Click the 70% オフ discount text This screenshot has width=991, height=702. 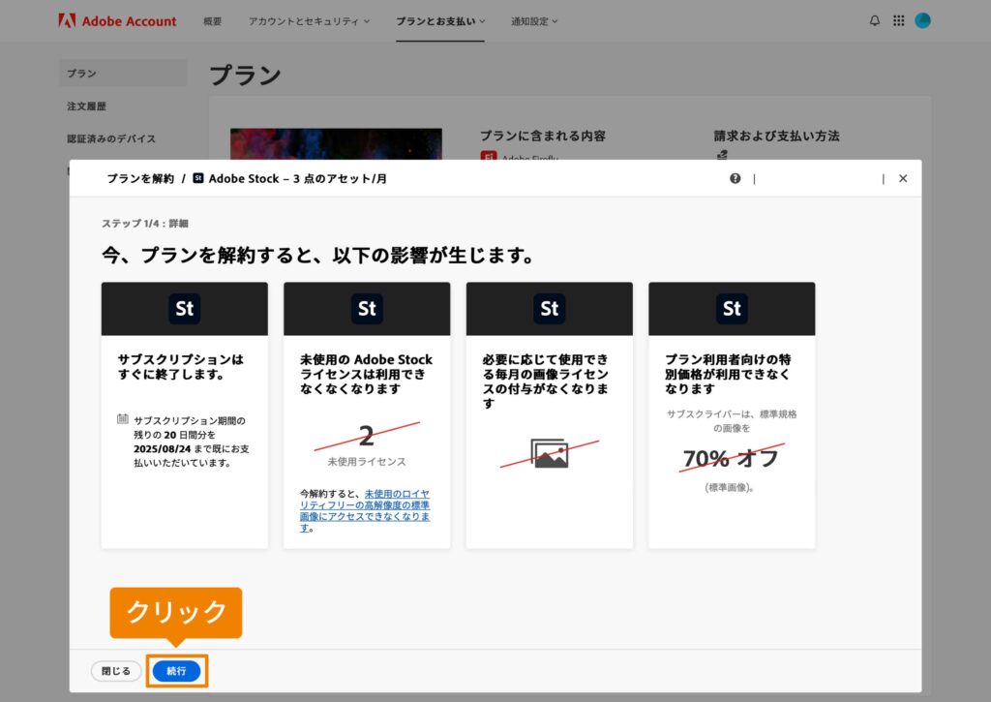(732, 458)
